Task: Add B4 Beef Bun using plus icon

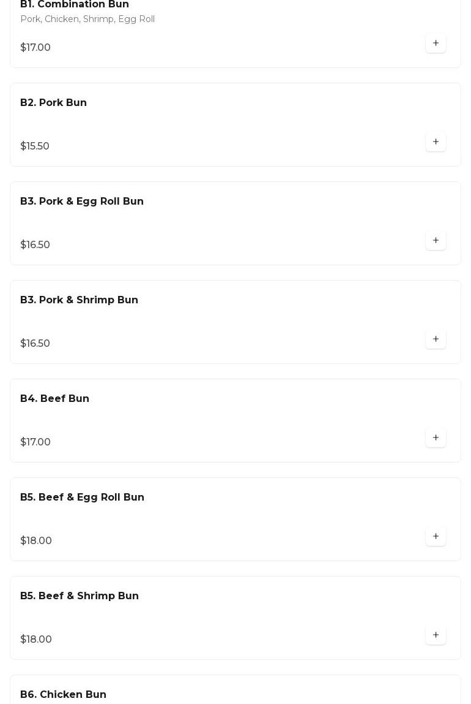Action: click(436, 438)
